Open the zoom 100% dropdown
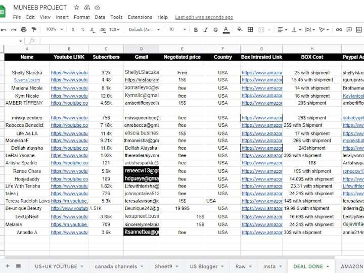This screenshot has width=364, height=273. (x=54, y=29)
